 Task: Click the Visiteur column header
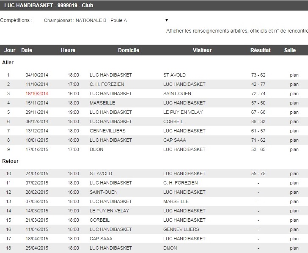click(202, 50)
